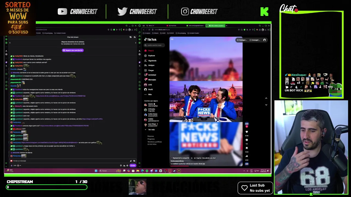Reload the TikTok page
The width and height of the screenshot is (351, 197).
point(149,30)
